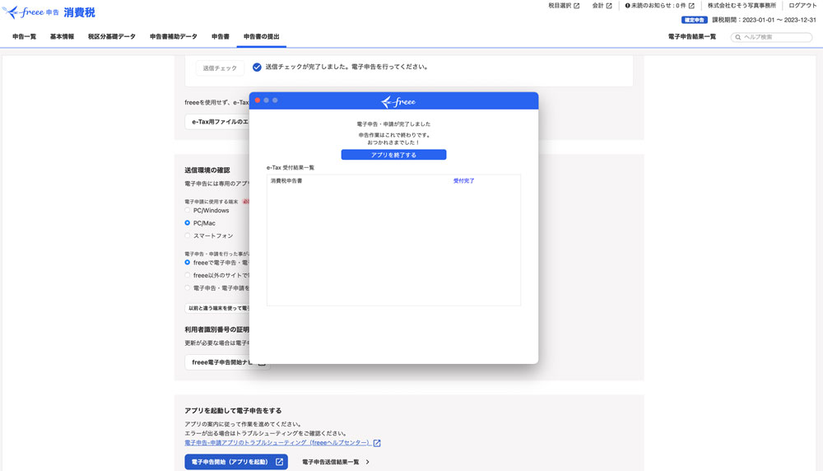Screen dimensions: 823x471
Task: Expand 電子申告送信結果一覧 chevron arrow
Action: [x=367, y=463]
